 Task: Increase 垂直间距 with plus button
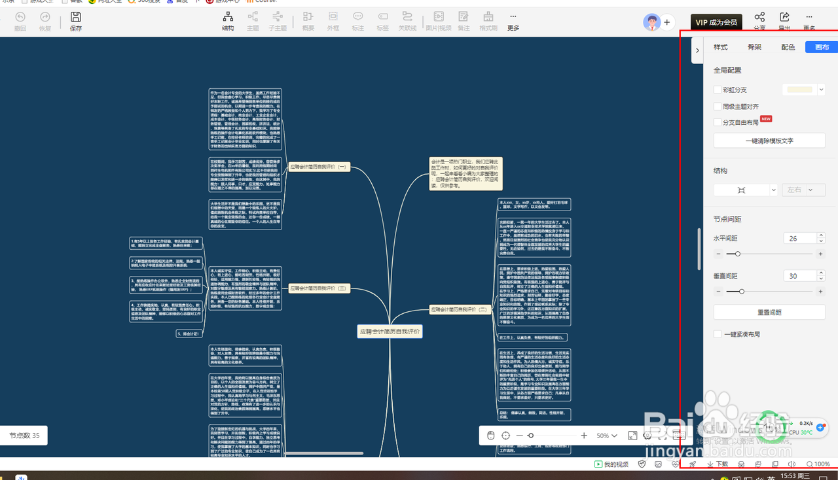[820, 292]
